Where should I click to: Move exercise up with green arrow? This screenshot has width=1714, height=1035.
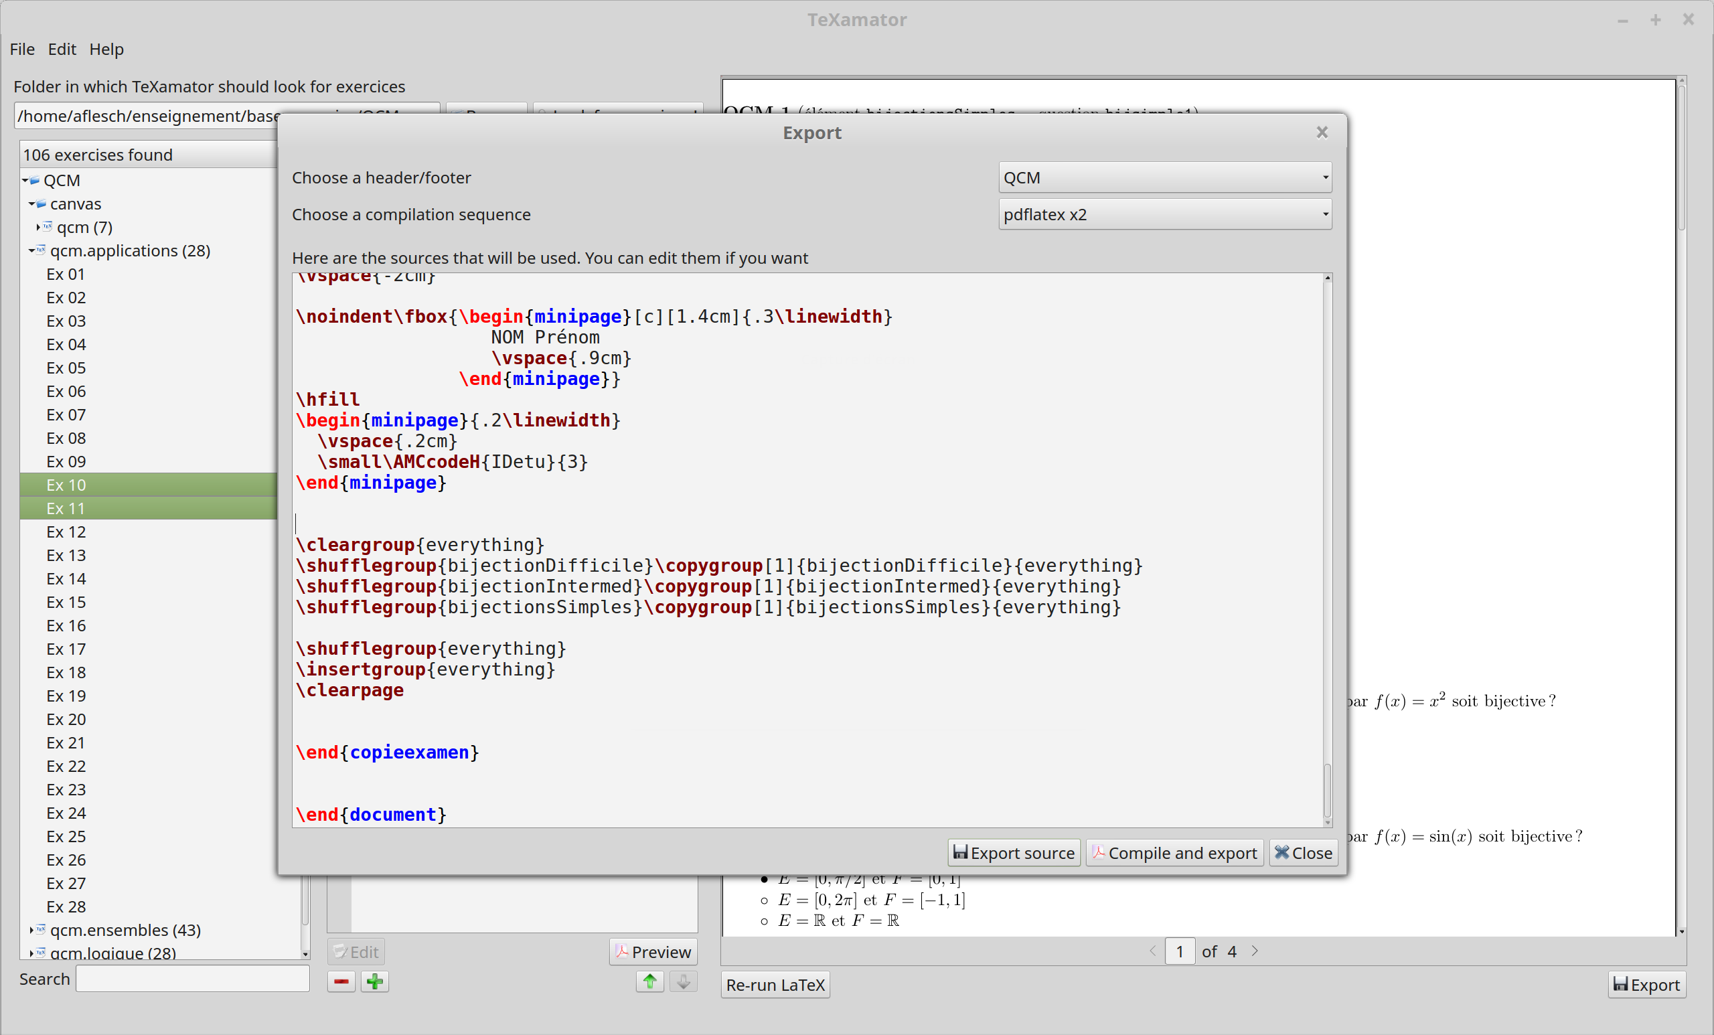(649, 981)
